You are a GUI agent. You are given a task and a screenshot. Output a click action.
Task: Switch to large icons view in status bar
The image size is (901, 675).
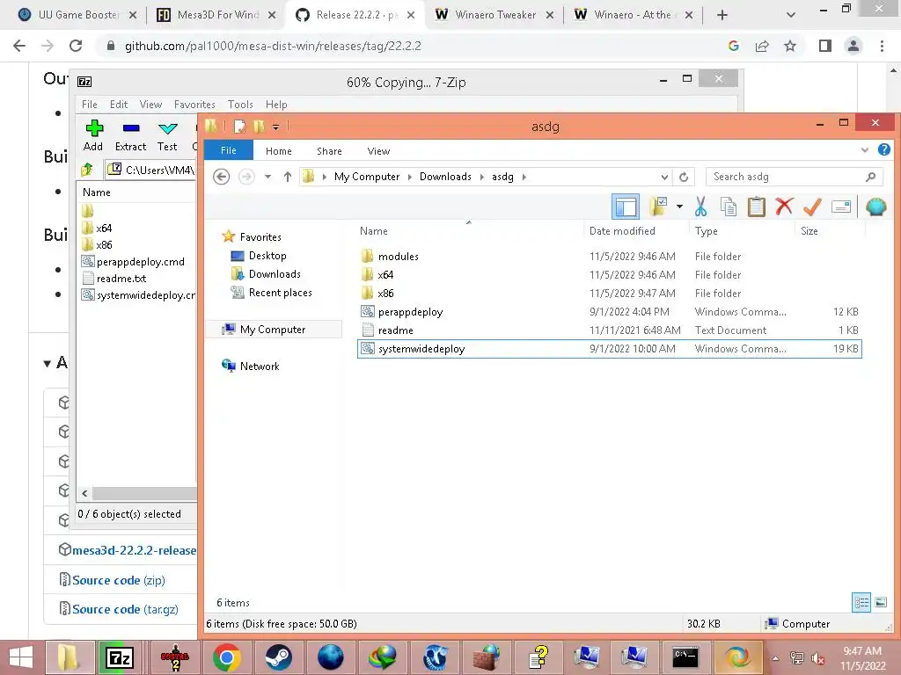[x=881, y=602]
